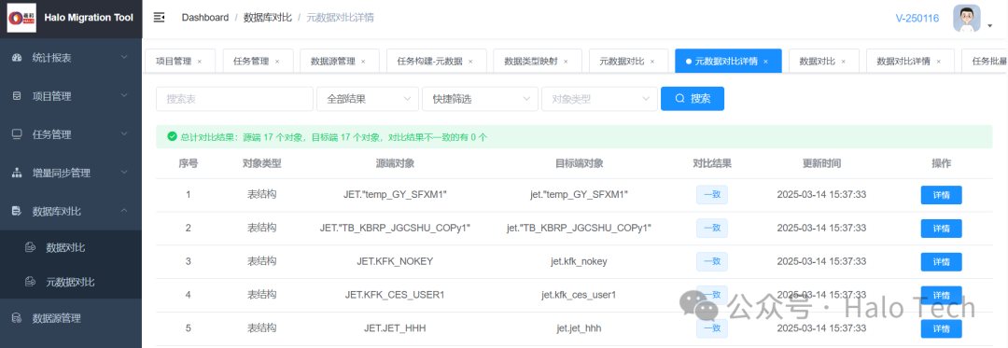
Task: Select source object JET.KFK_CES_USER1
Action: [395, 295]
